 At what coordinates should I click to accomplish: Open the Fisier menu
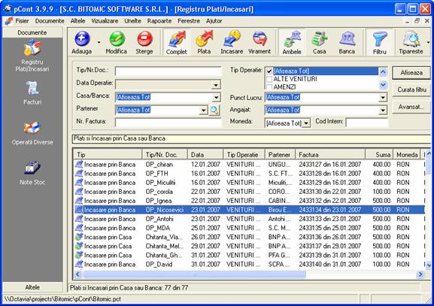pos(22,21)
